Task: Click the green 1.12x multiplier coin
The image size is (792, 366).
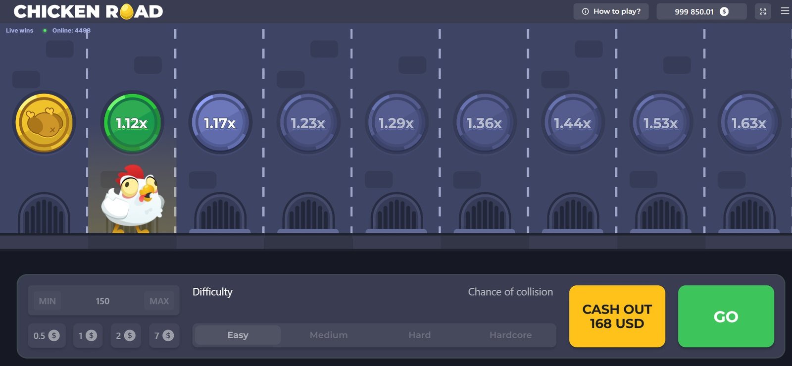Action: [132, 123]
